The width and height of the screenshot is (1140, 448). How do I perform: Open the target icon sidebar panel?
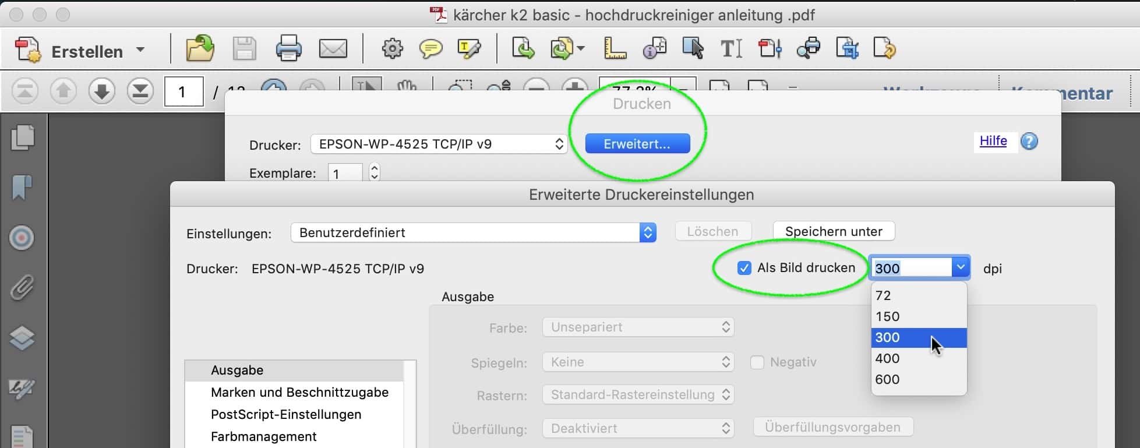click(22, 238)
